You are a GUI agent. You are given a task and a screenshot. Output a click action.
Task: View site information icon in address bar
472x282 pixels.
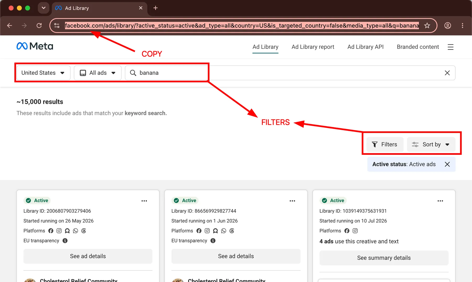(x=57, y=25)
